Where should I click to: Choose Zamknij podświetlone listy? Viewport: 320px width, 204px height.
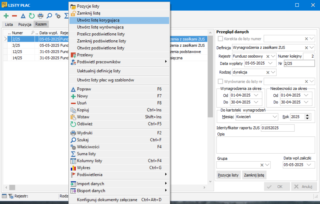click(119, 41)
